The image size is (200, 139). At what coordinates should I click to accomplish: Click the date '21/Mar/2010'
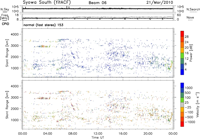pos(159,3)
